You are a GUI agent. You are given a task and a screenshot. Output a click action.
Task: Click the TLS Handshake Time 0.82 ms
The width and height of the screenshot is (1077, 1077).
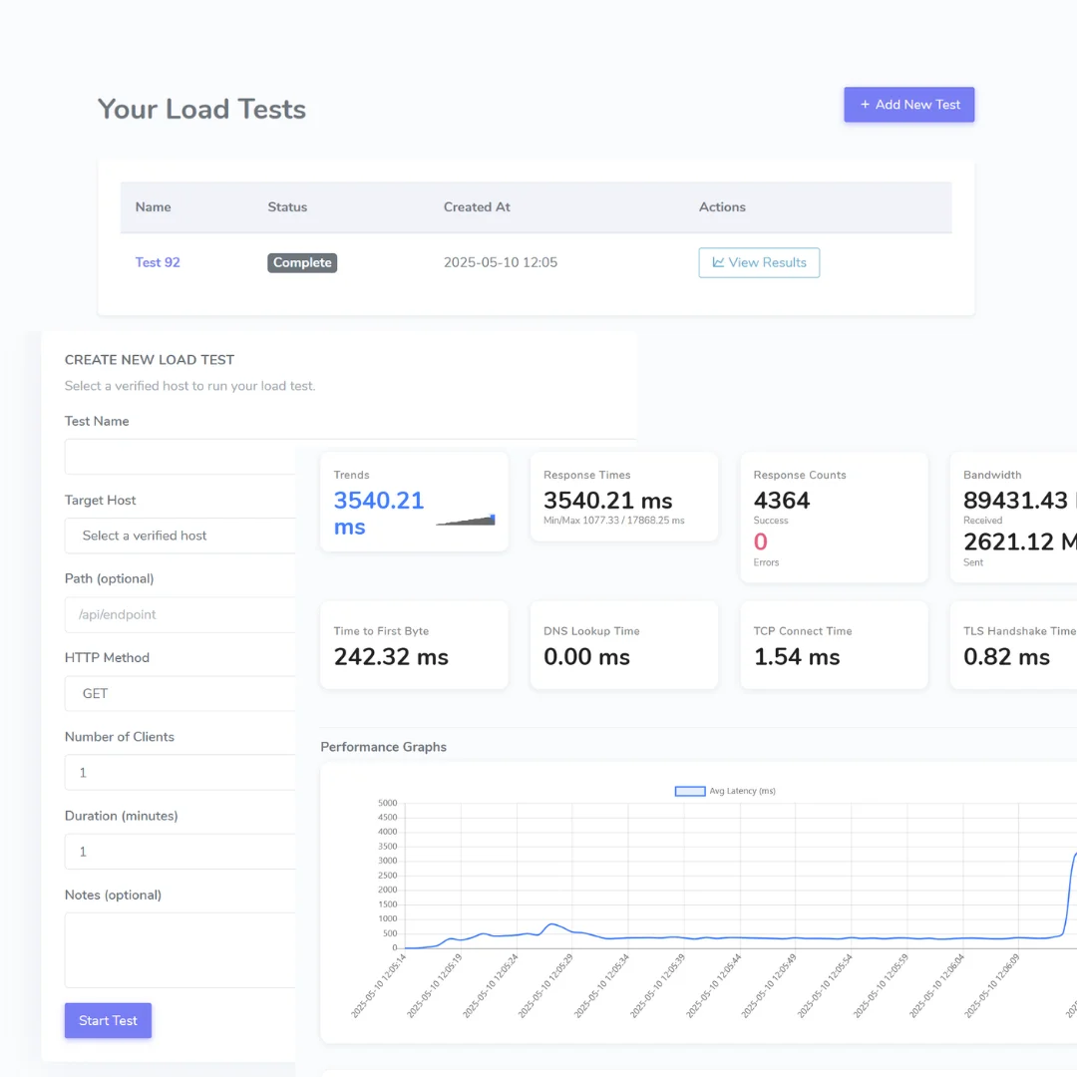click(x=1006, y=657)
